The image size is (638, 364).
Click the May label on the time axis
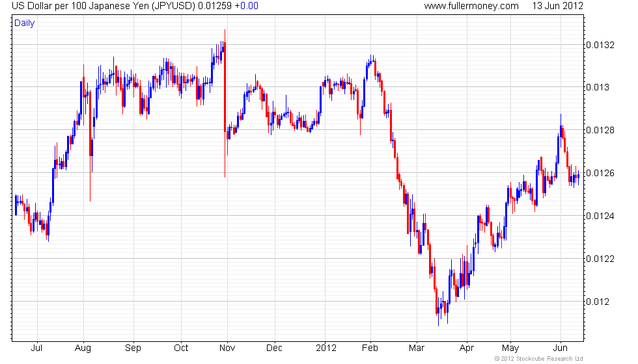510,348
